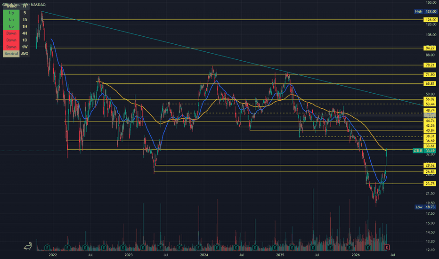Image resolution: width=439 pixels, height=259 pixels.
Task: Click the 15.90 tick on the price axis
Action: tap(431, 223)
